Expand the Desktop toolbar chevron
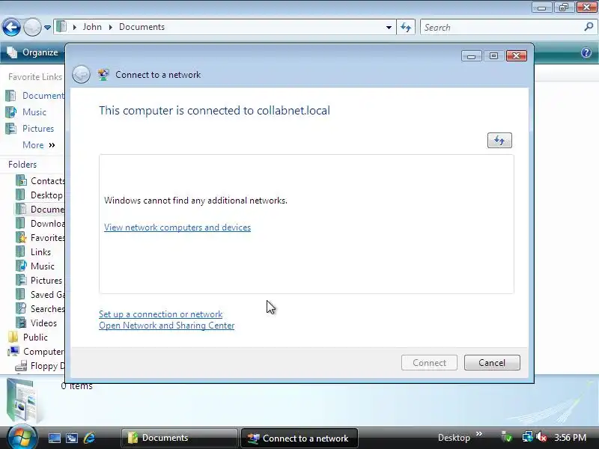The image size is (599, 449). [479, 434]
